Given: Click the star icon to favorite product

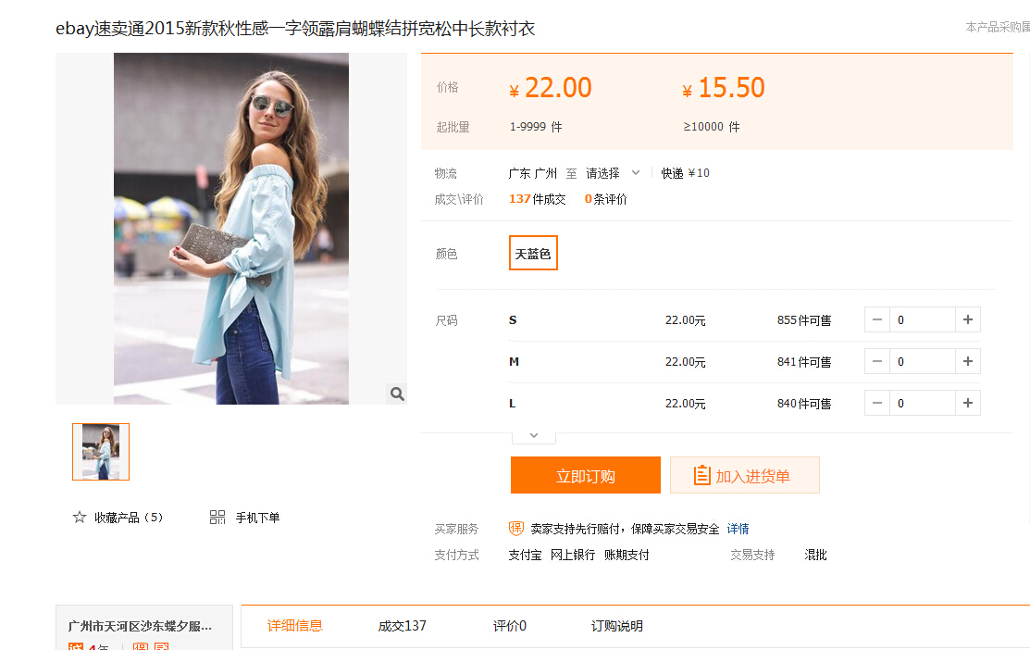Looking at the screenshot, I should [80, 518].
